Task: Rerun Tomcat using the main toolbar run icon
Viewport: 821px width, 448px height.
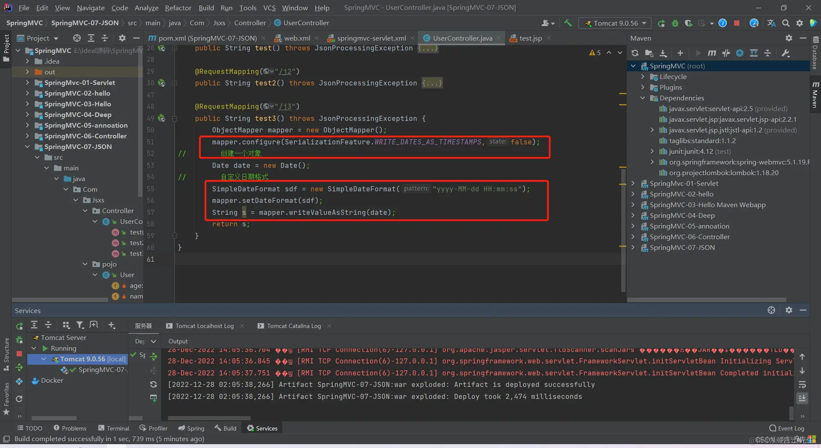Action: click(661, 23)
